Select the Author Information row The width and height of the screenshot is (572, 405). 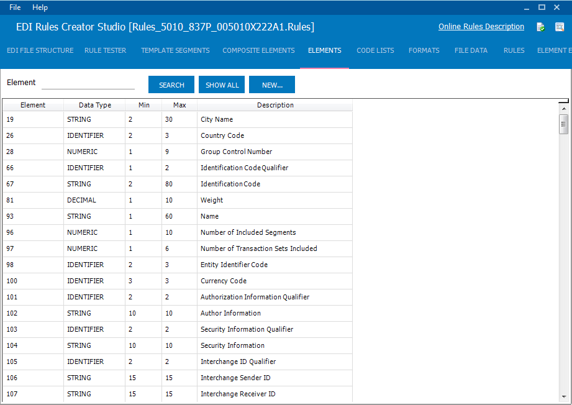(x=178, y=313)
